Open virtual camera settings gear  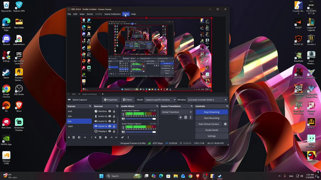click(225, 124)
